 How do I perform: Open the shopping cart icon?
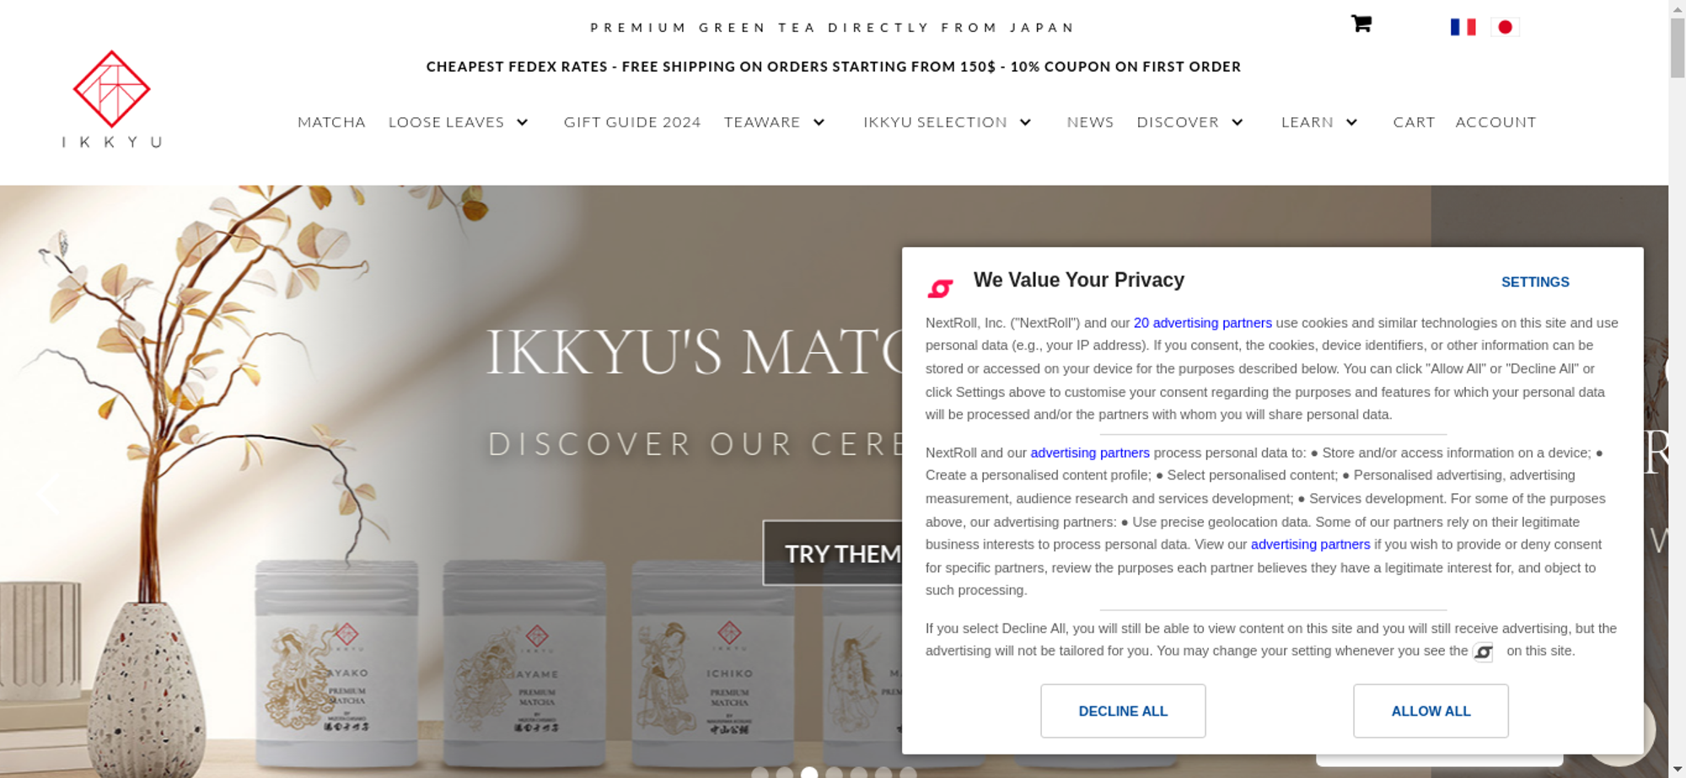point(1361,24)
